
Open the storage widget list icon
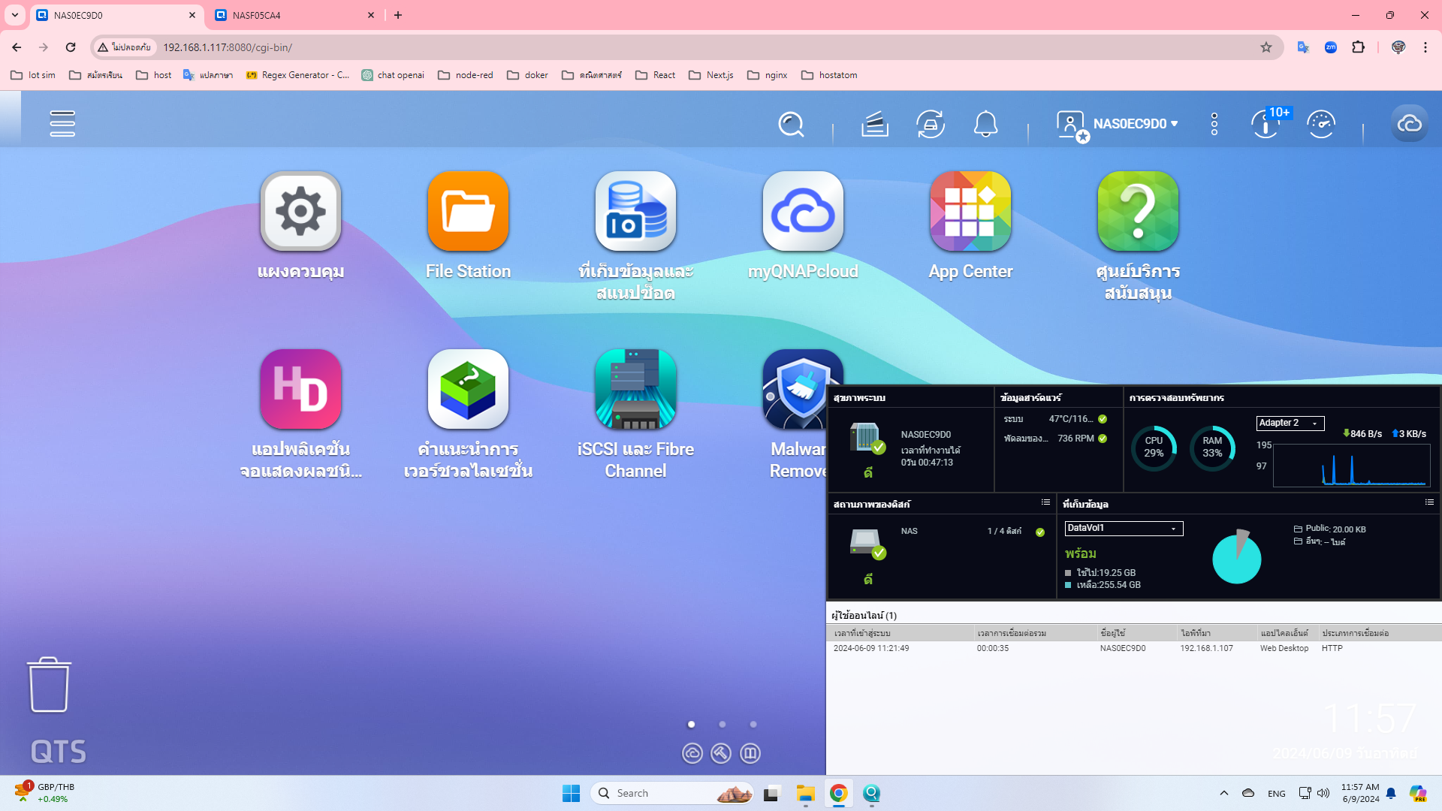click(x=1429, y=502)
